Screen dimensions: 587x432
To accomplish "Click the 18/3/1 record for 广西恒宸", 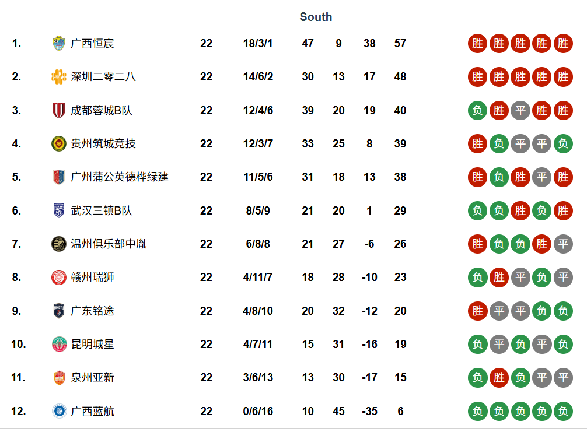I will click(x=258, y=43).
